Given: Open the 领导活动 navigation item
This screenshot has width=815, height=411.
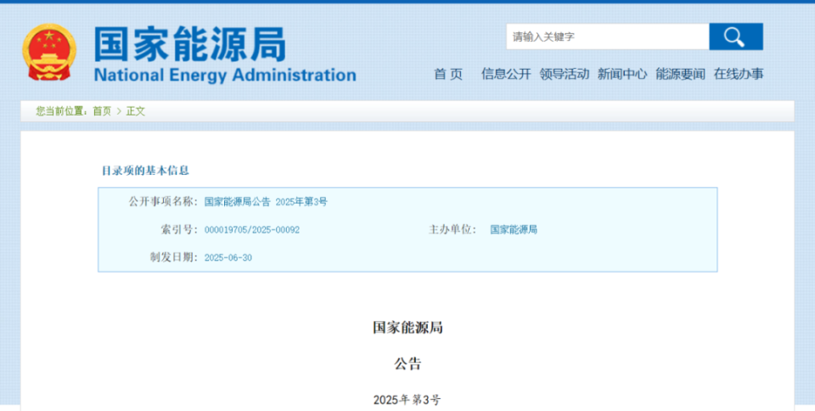Looking at the screenshot, I should coord(564,74).
